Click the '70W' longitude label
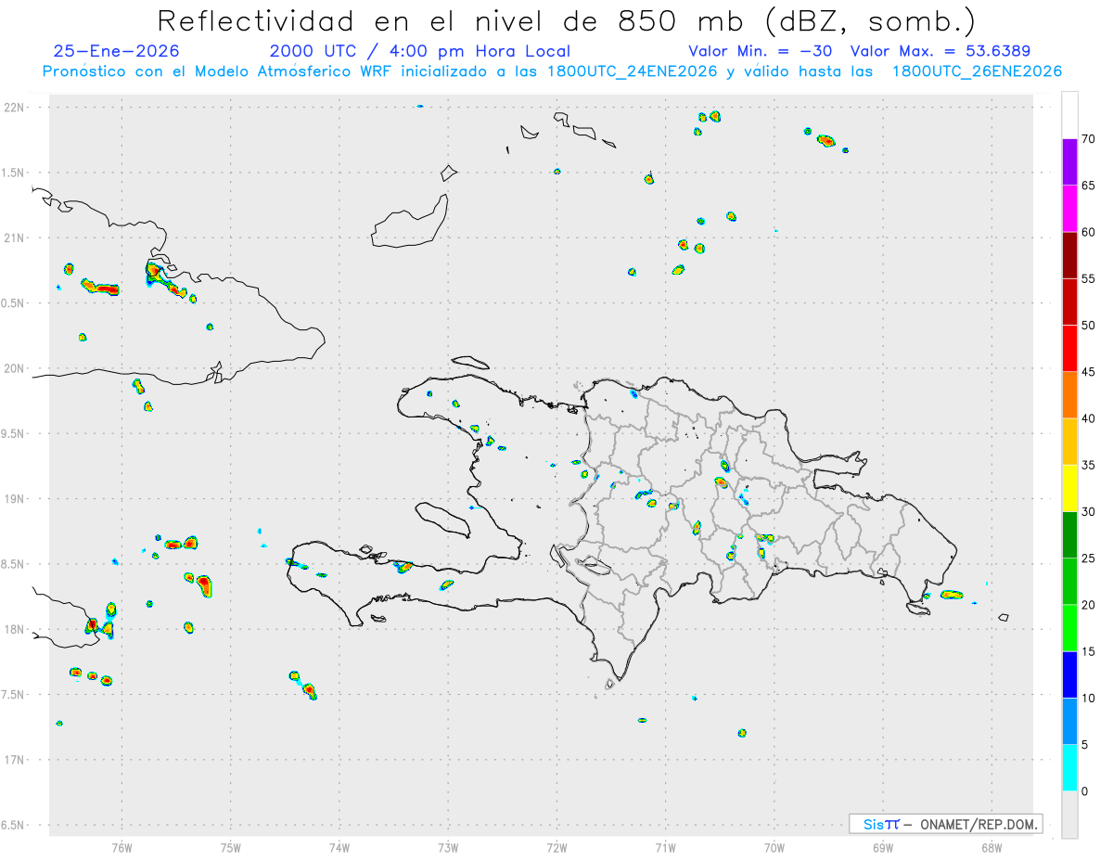This screenshot has height=860, width=1113. coord(774,848)
